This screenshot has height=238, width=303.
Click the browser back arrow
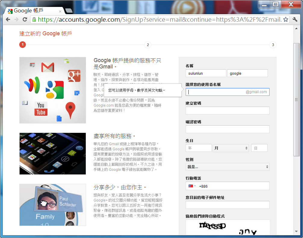8,19
